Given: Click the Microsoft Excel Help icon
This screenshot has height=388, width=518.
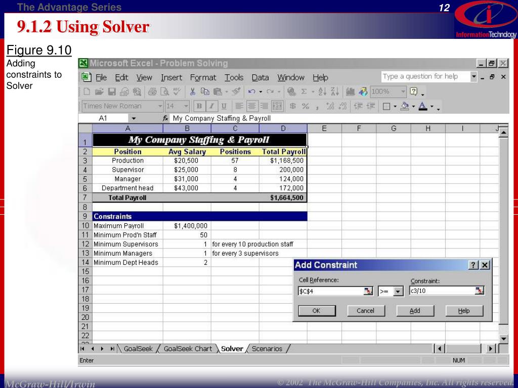Looking at the screenshot, I should coord(414,92).
